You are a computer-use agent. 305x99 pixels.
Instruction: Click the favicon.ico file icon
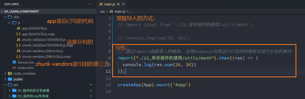(x=14, y=62)
